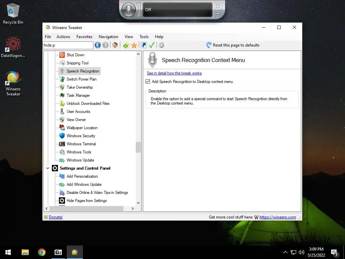Go to the Home page icon

[115, 45]
